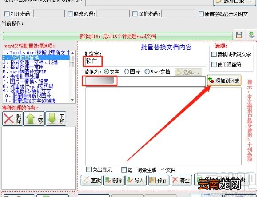Click the green download arrow icon beside progress bar
The image size is (257, 197).
(x=251, y=35)
